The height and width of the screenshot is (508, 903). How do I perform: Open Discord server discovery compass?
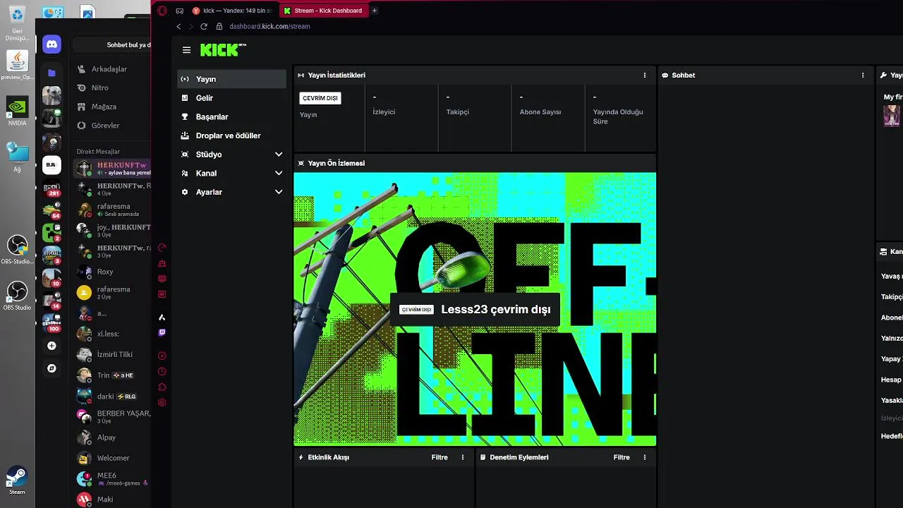[x=51, y=368]
